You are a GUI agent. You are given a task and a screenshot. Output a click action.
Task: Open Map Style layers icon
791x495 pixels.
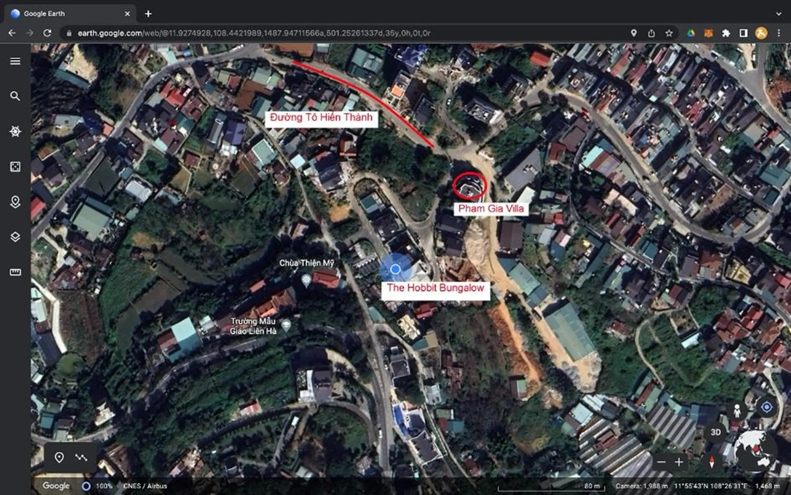tap(15, 237)
